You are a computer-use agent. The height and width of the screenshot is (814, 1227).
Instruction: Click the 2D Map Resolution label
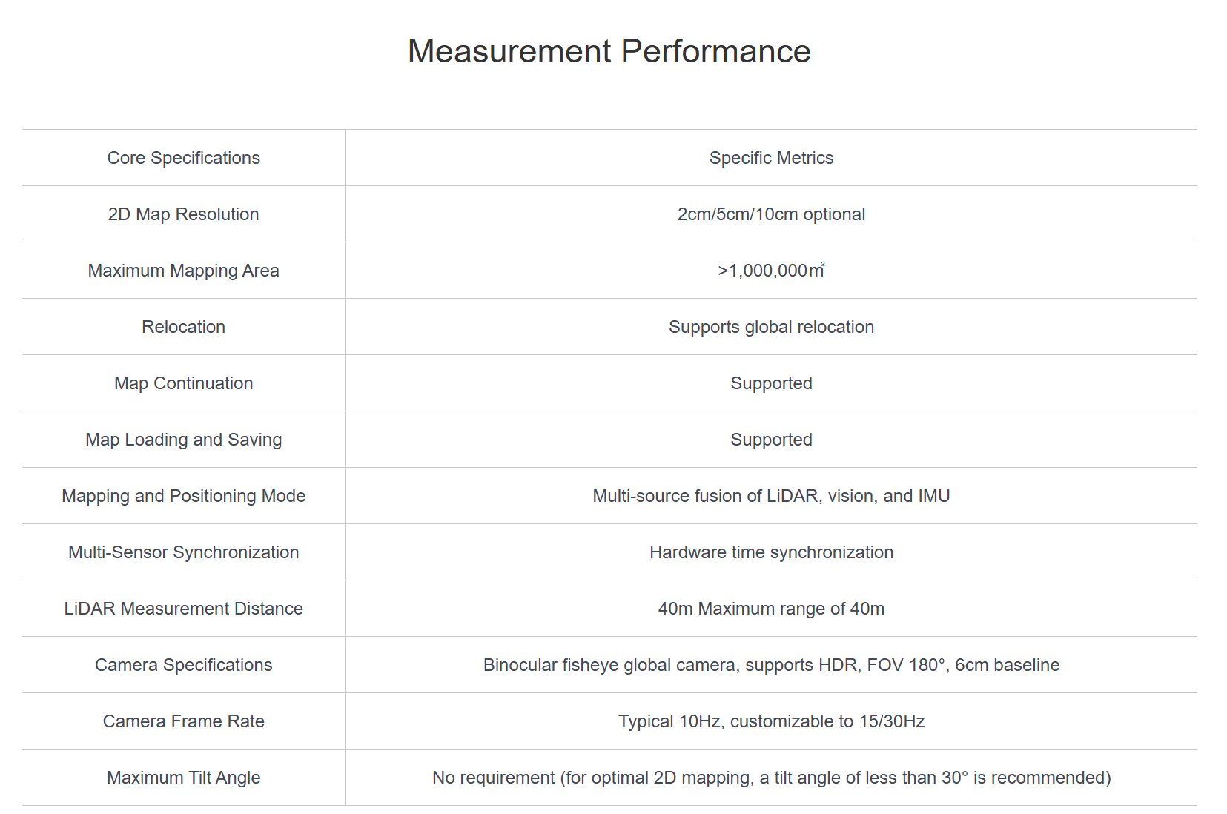(183, 214)
